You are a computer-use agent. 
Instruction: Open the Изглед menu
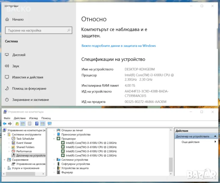(33, 118)
